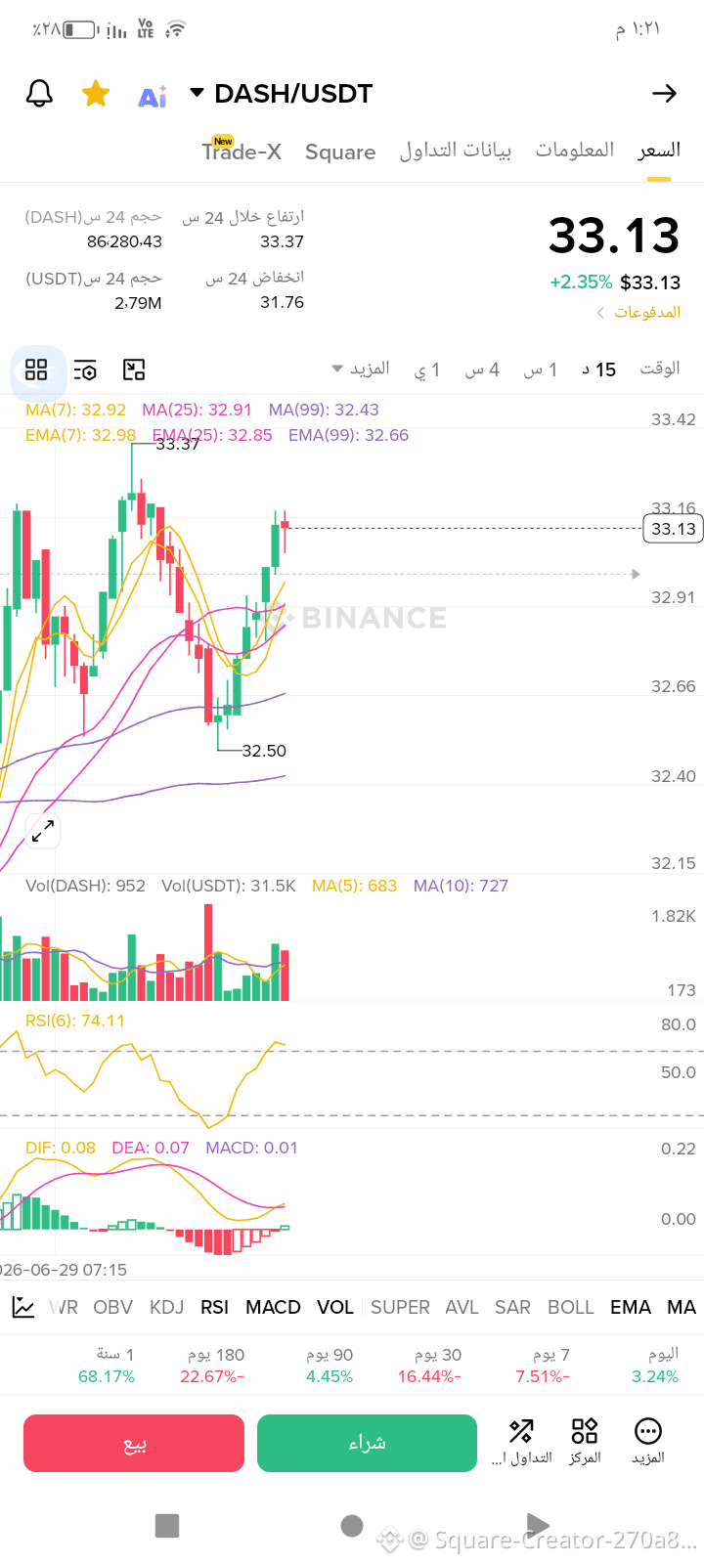Select the الوقت line chart option

tap(660, 369)
